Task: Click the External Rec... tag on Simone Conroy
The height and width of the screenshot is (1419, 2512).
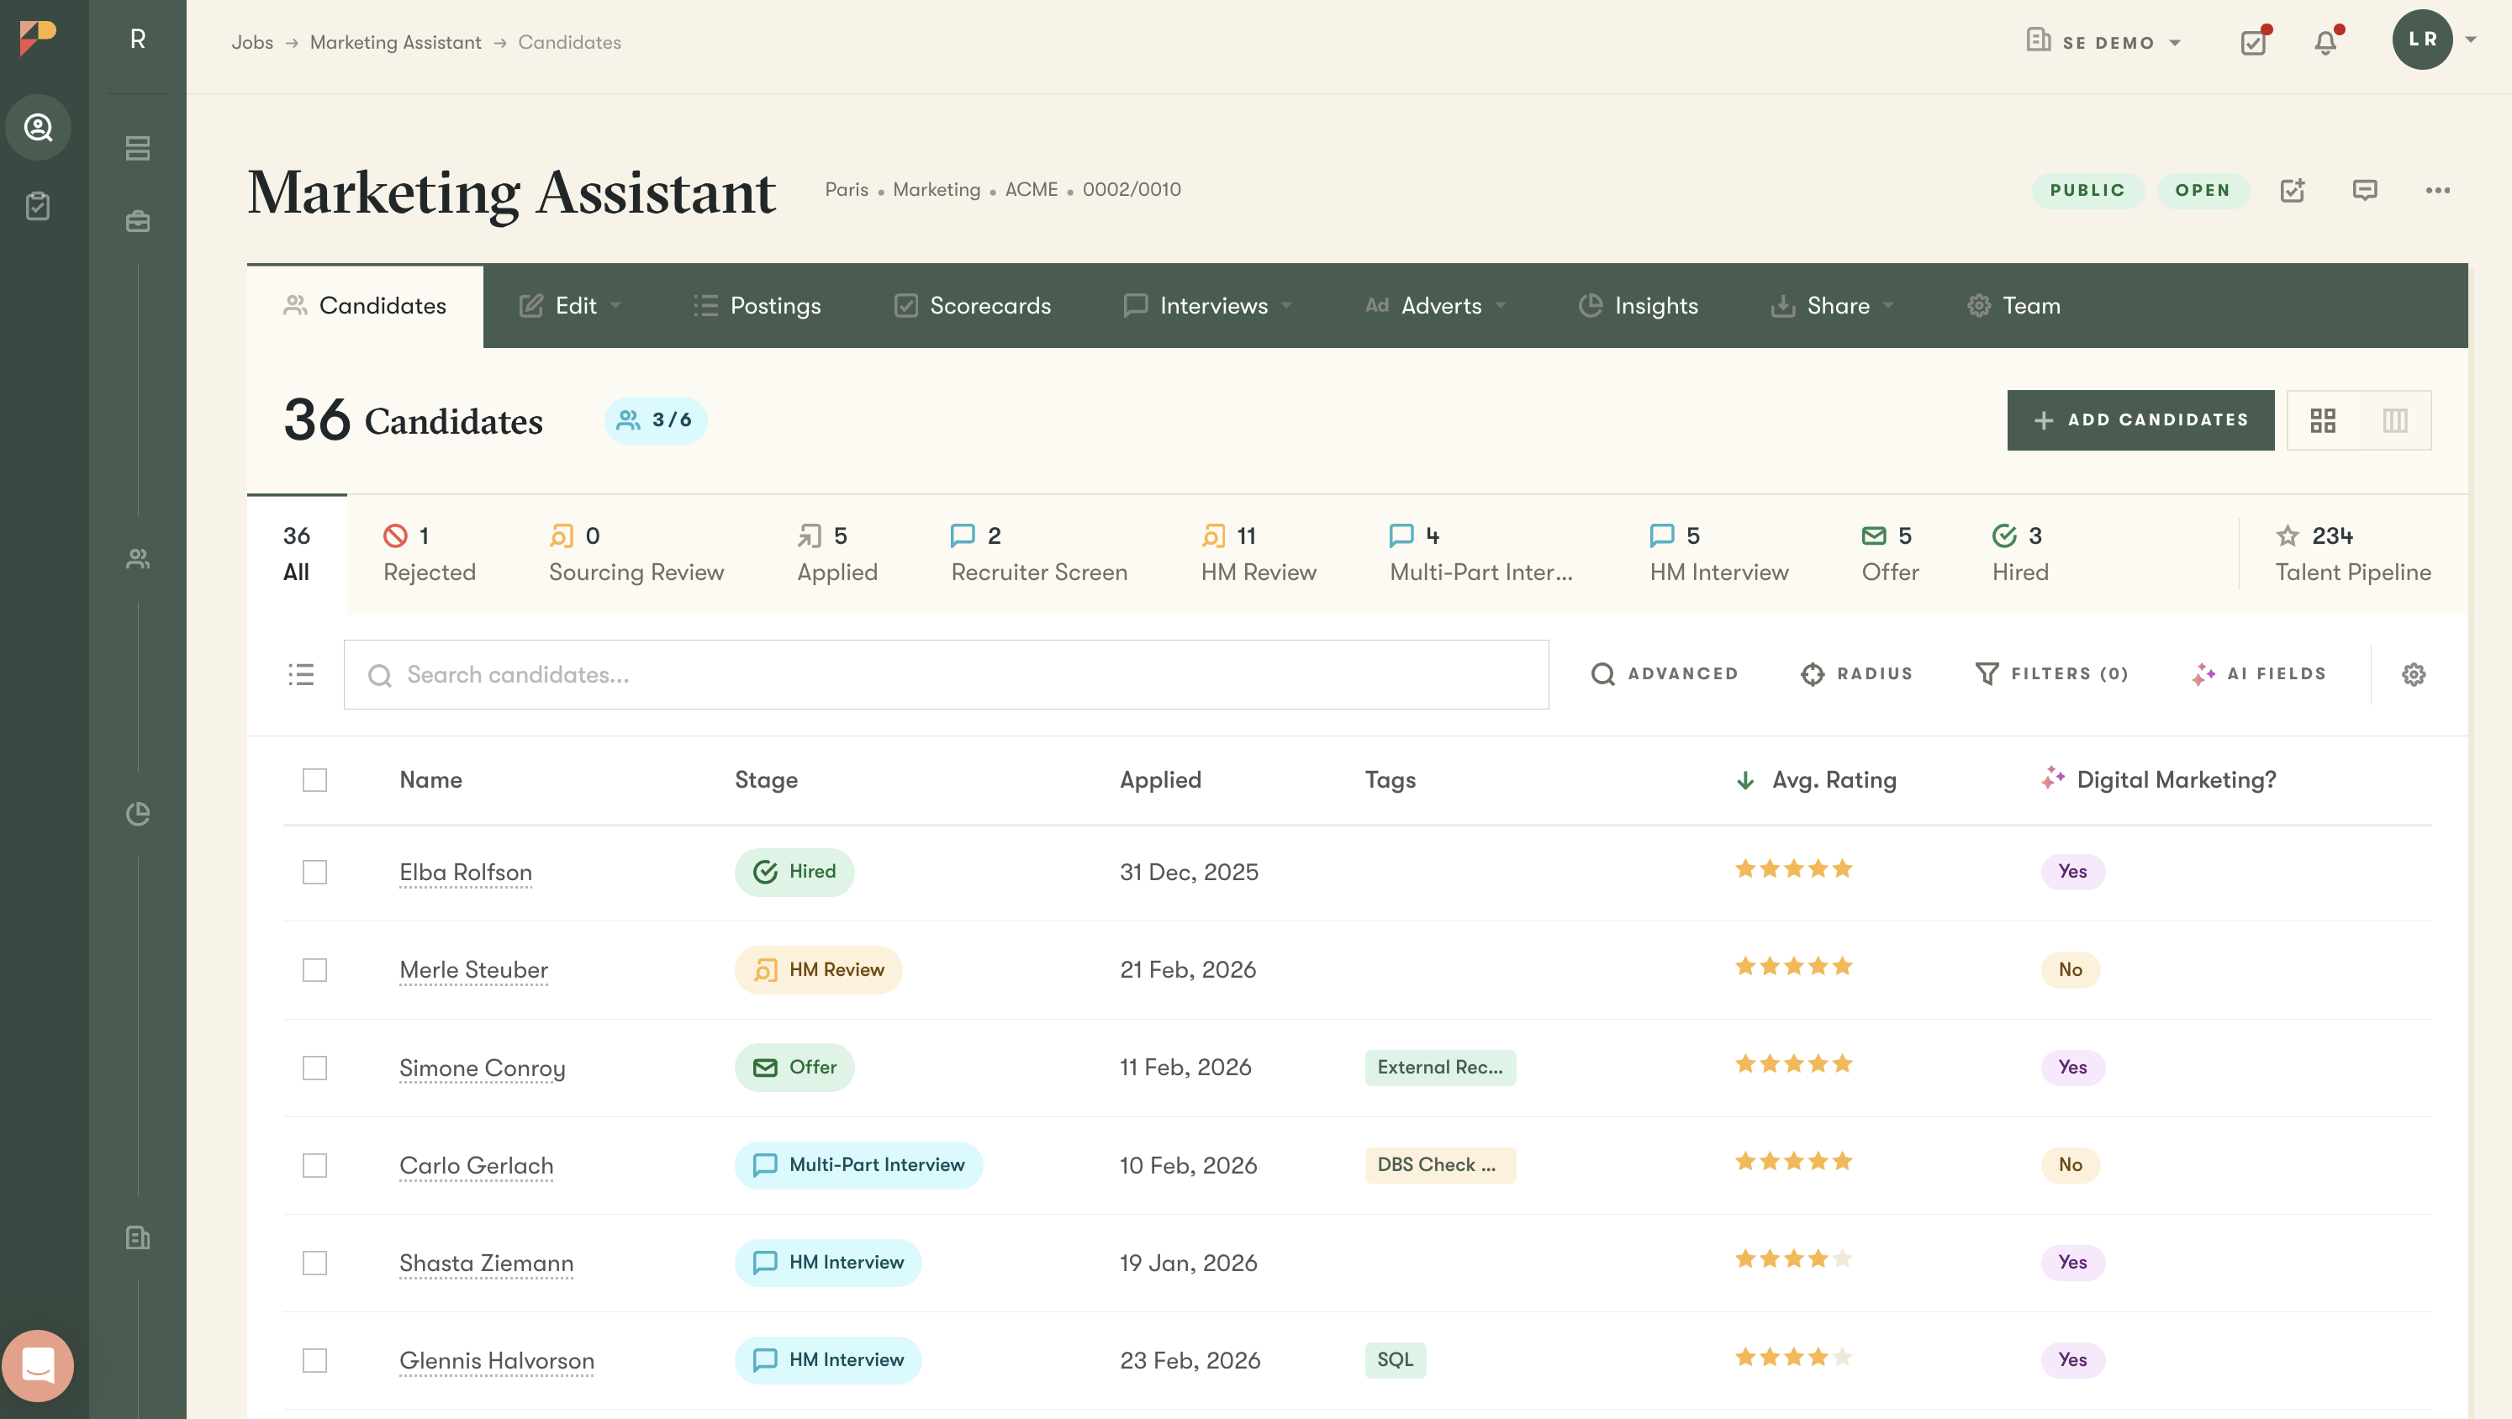Action: pyautogui.click(x=1440, y=1068)
